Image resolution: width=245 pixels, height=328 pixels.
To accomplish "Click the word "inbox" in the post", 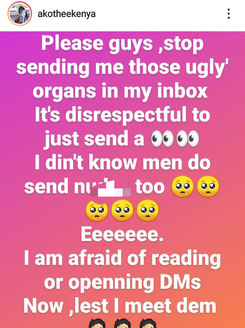I will (x=182, y=91).
